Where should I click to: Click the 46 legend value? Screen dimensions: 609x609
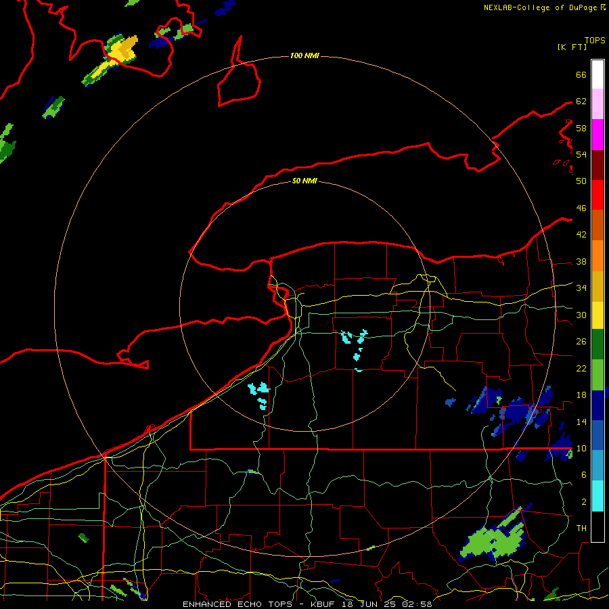(581, 208)
